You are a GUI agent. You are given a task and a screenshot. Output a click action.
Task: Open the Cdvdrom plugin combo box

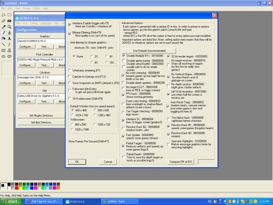click(41, 77)
